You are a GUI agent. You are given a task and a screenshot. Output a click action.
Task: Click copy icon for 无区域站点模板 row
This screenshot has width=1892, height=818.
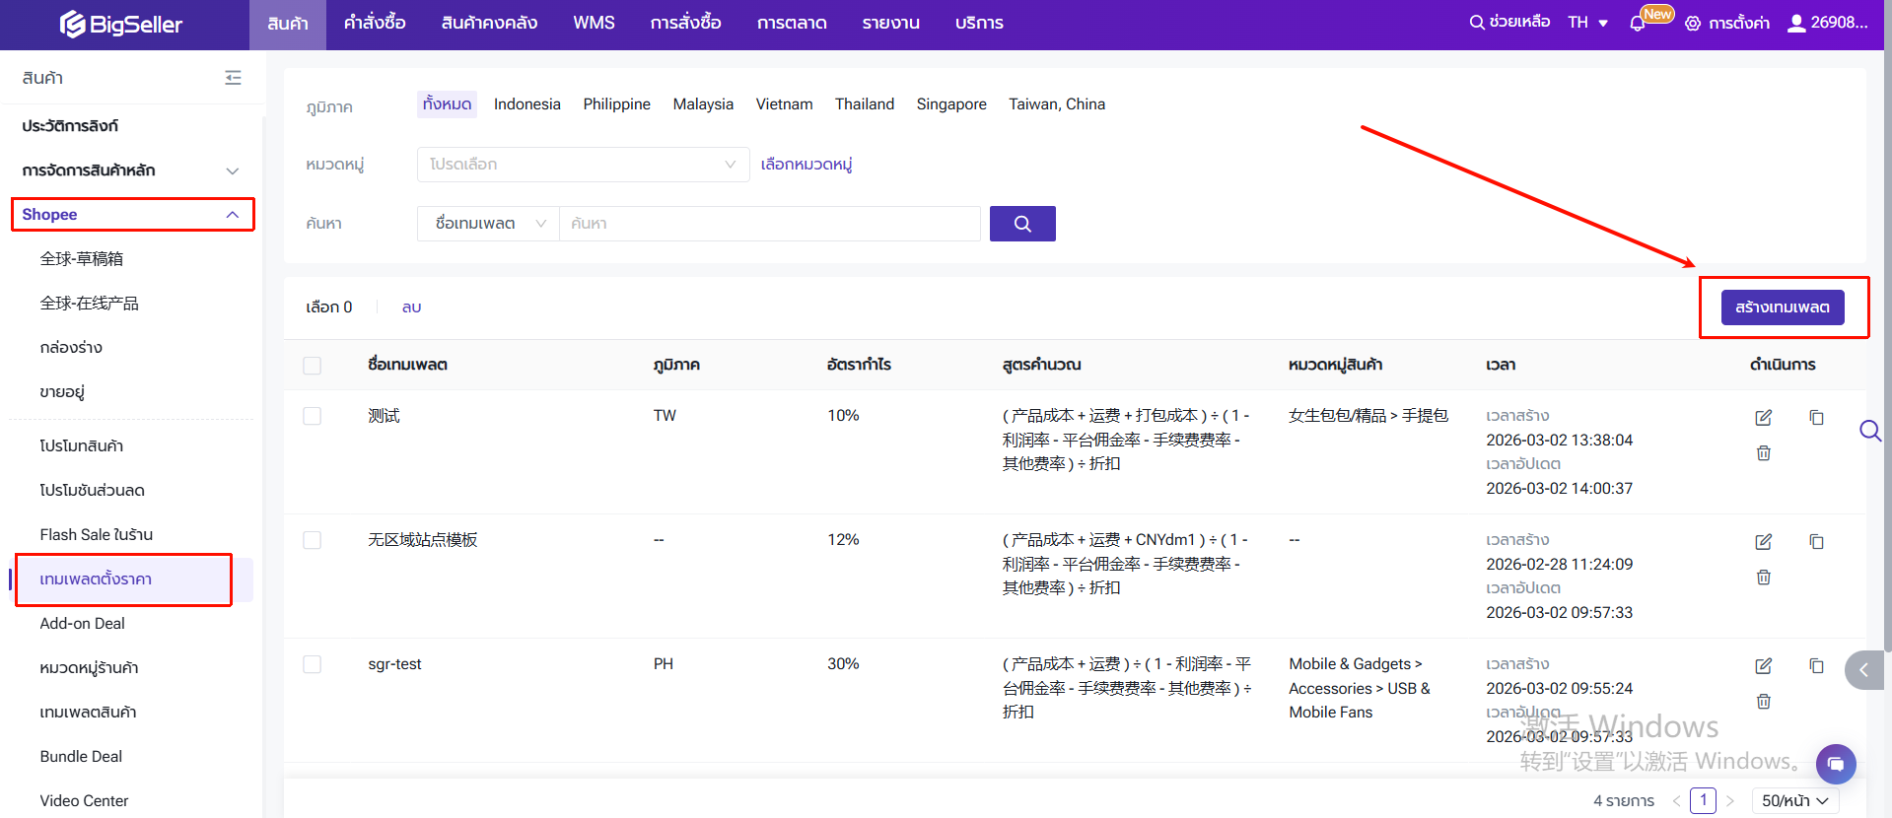pyautogui.click(x=1816, y=542)
